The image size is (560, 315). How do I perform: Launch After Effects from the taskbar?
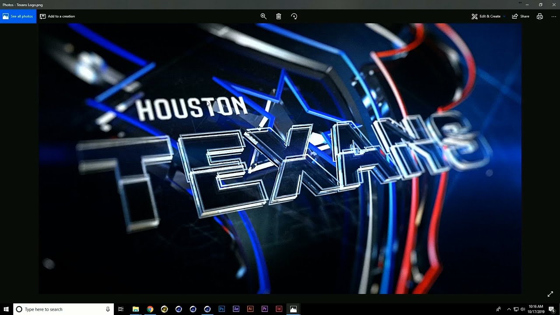[236, 309]
